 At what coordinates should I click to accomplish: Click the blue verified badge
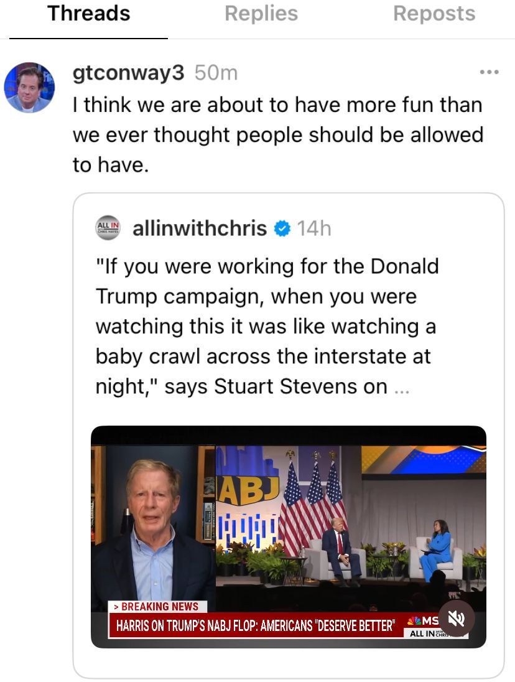pos(282,229)
